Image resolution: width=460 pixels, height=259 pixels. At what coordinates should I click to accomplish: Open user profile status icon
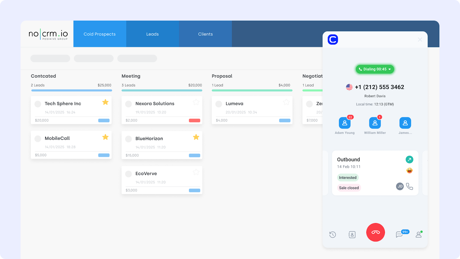[419, 235]
